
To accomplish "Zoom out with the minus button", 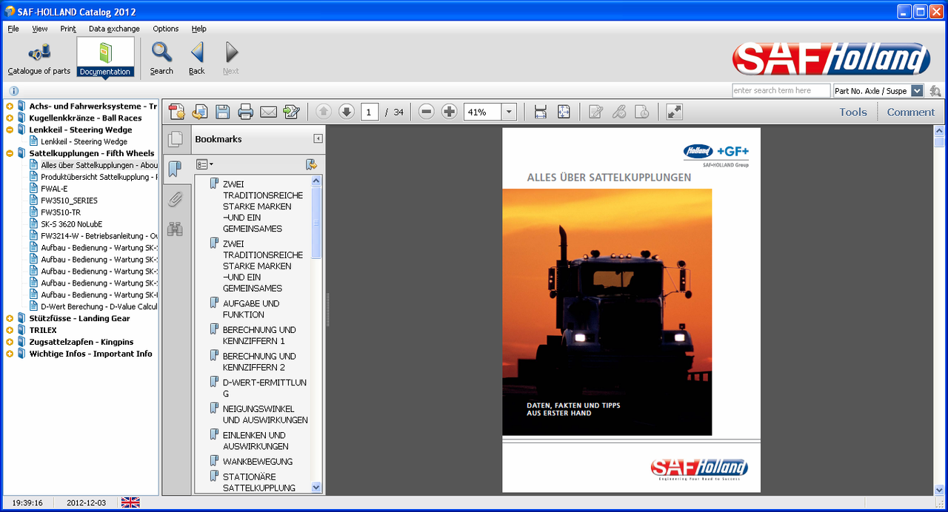I will (x=426, y=112).
